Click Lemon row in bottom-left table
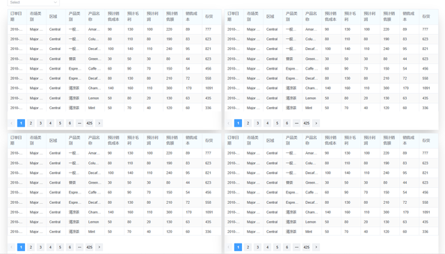445x254 pixels. point(114,222)
